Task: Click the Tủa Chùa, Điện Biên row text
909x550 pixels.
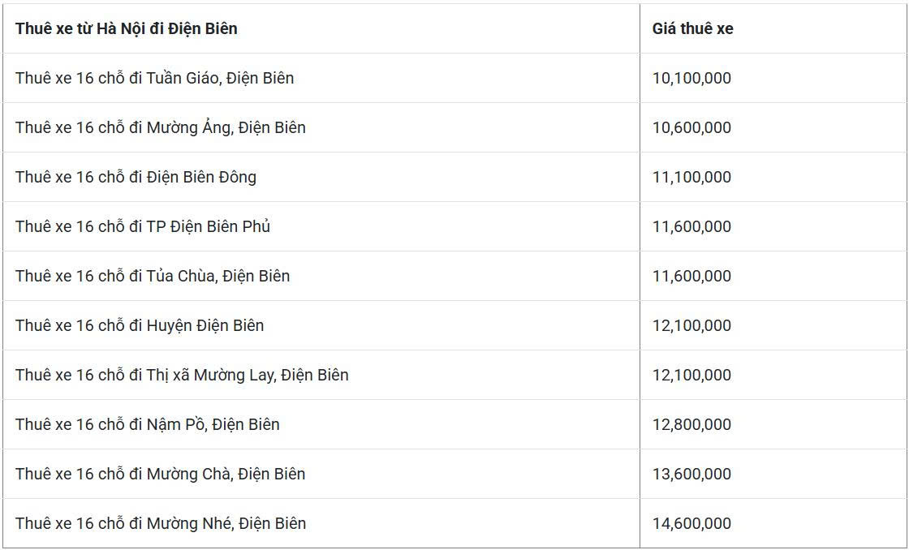Action: [x=152, y=276]
